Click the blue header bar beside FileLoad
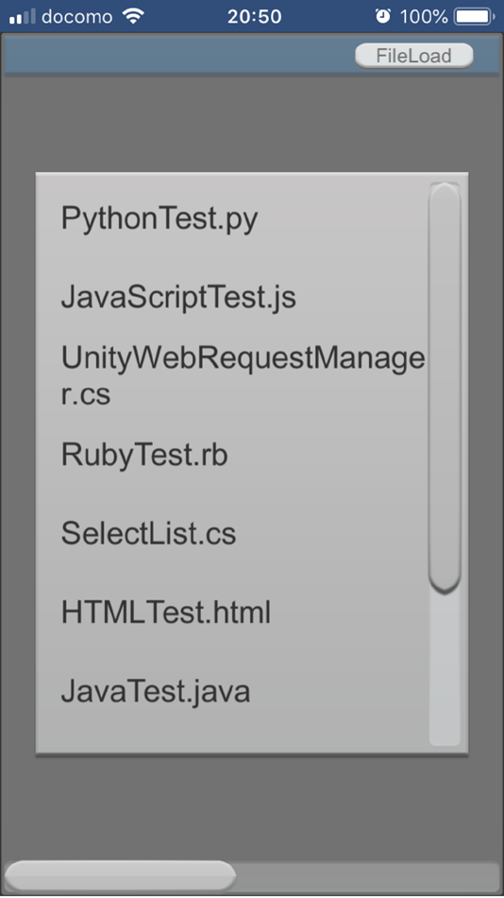 [178, 56]
